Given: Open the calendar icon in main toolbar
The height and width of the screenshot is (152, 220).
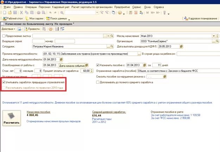Looking at the screenshot, I should (136, 13).
